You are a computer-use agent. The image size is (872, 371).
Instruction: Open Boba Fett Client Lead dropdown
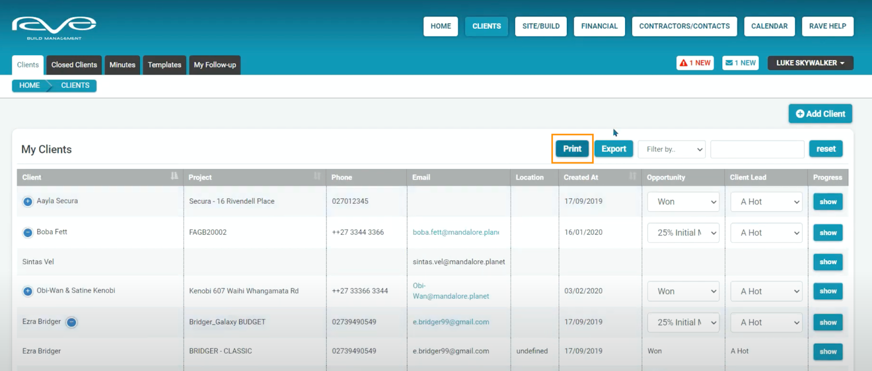(766, 233)
